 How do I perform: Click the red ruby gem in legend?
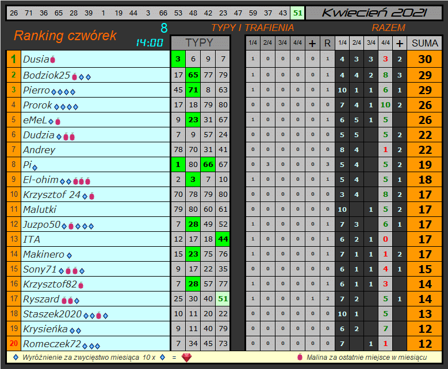[x=186, y=357]
